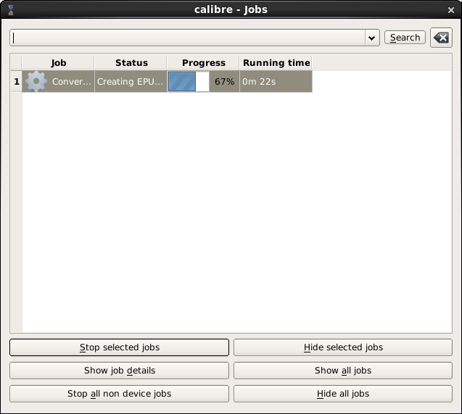462x414 pixels.
Task: Click Show all jobs button
Action: tap(343, 371)
